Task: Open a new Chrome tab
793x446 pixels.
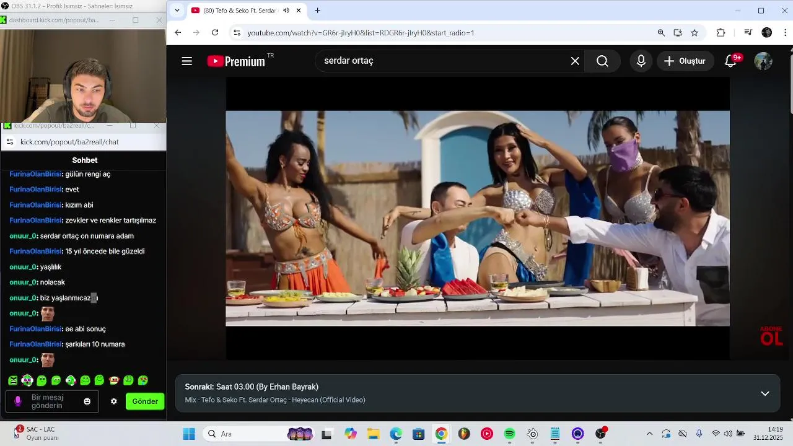Action: click(317, 11)
